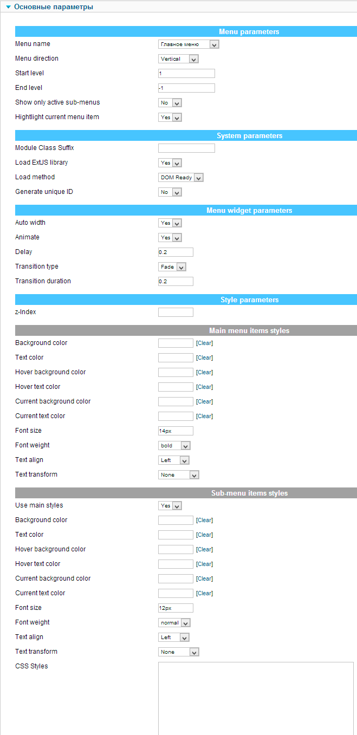Click the Start level input field
The width and height of the screenshot is (357, 735).
[186, 73]
